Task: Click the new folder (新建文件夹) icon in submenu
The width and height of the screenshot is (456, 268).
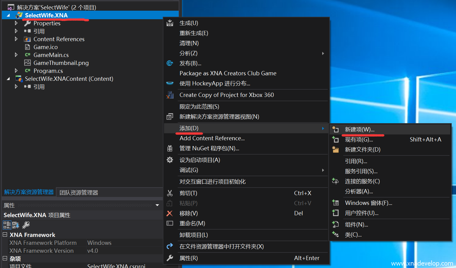Action: [x=335, y=150]
